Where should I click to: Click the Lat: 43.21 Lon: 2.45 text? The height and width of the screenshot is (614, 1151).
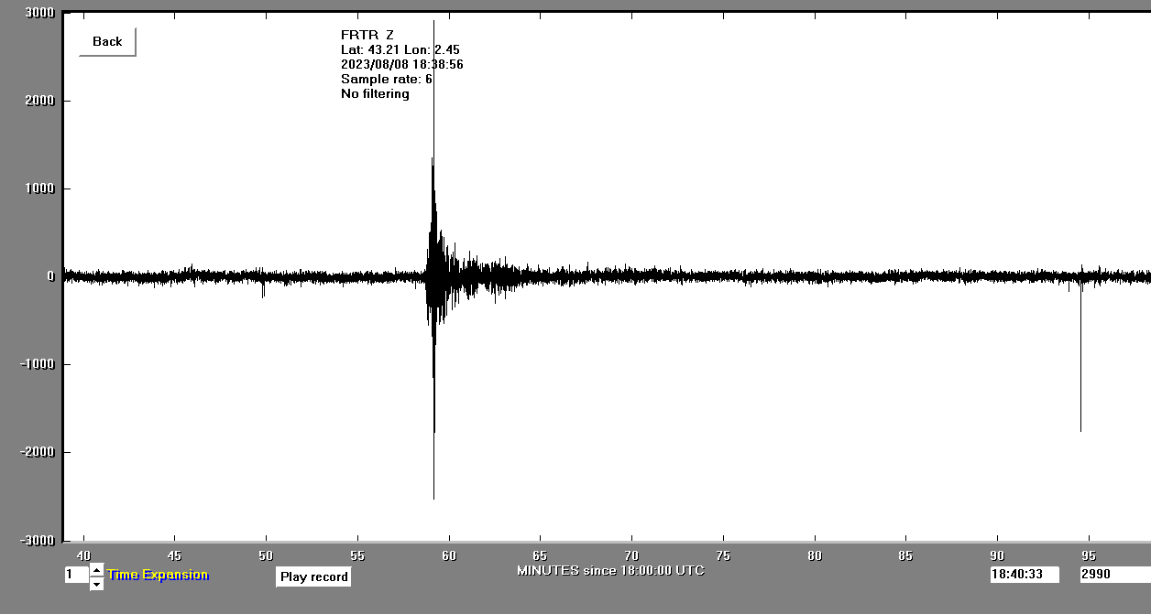point(400,49)
